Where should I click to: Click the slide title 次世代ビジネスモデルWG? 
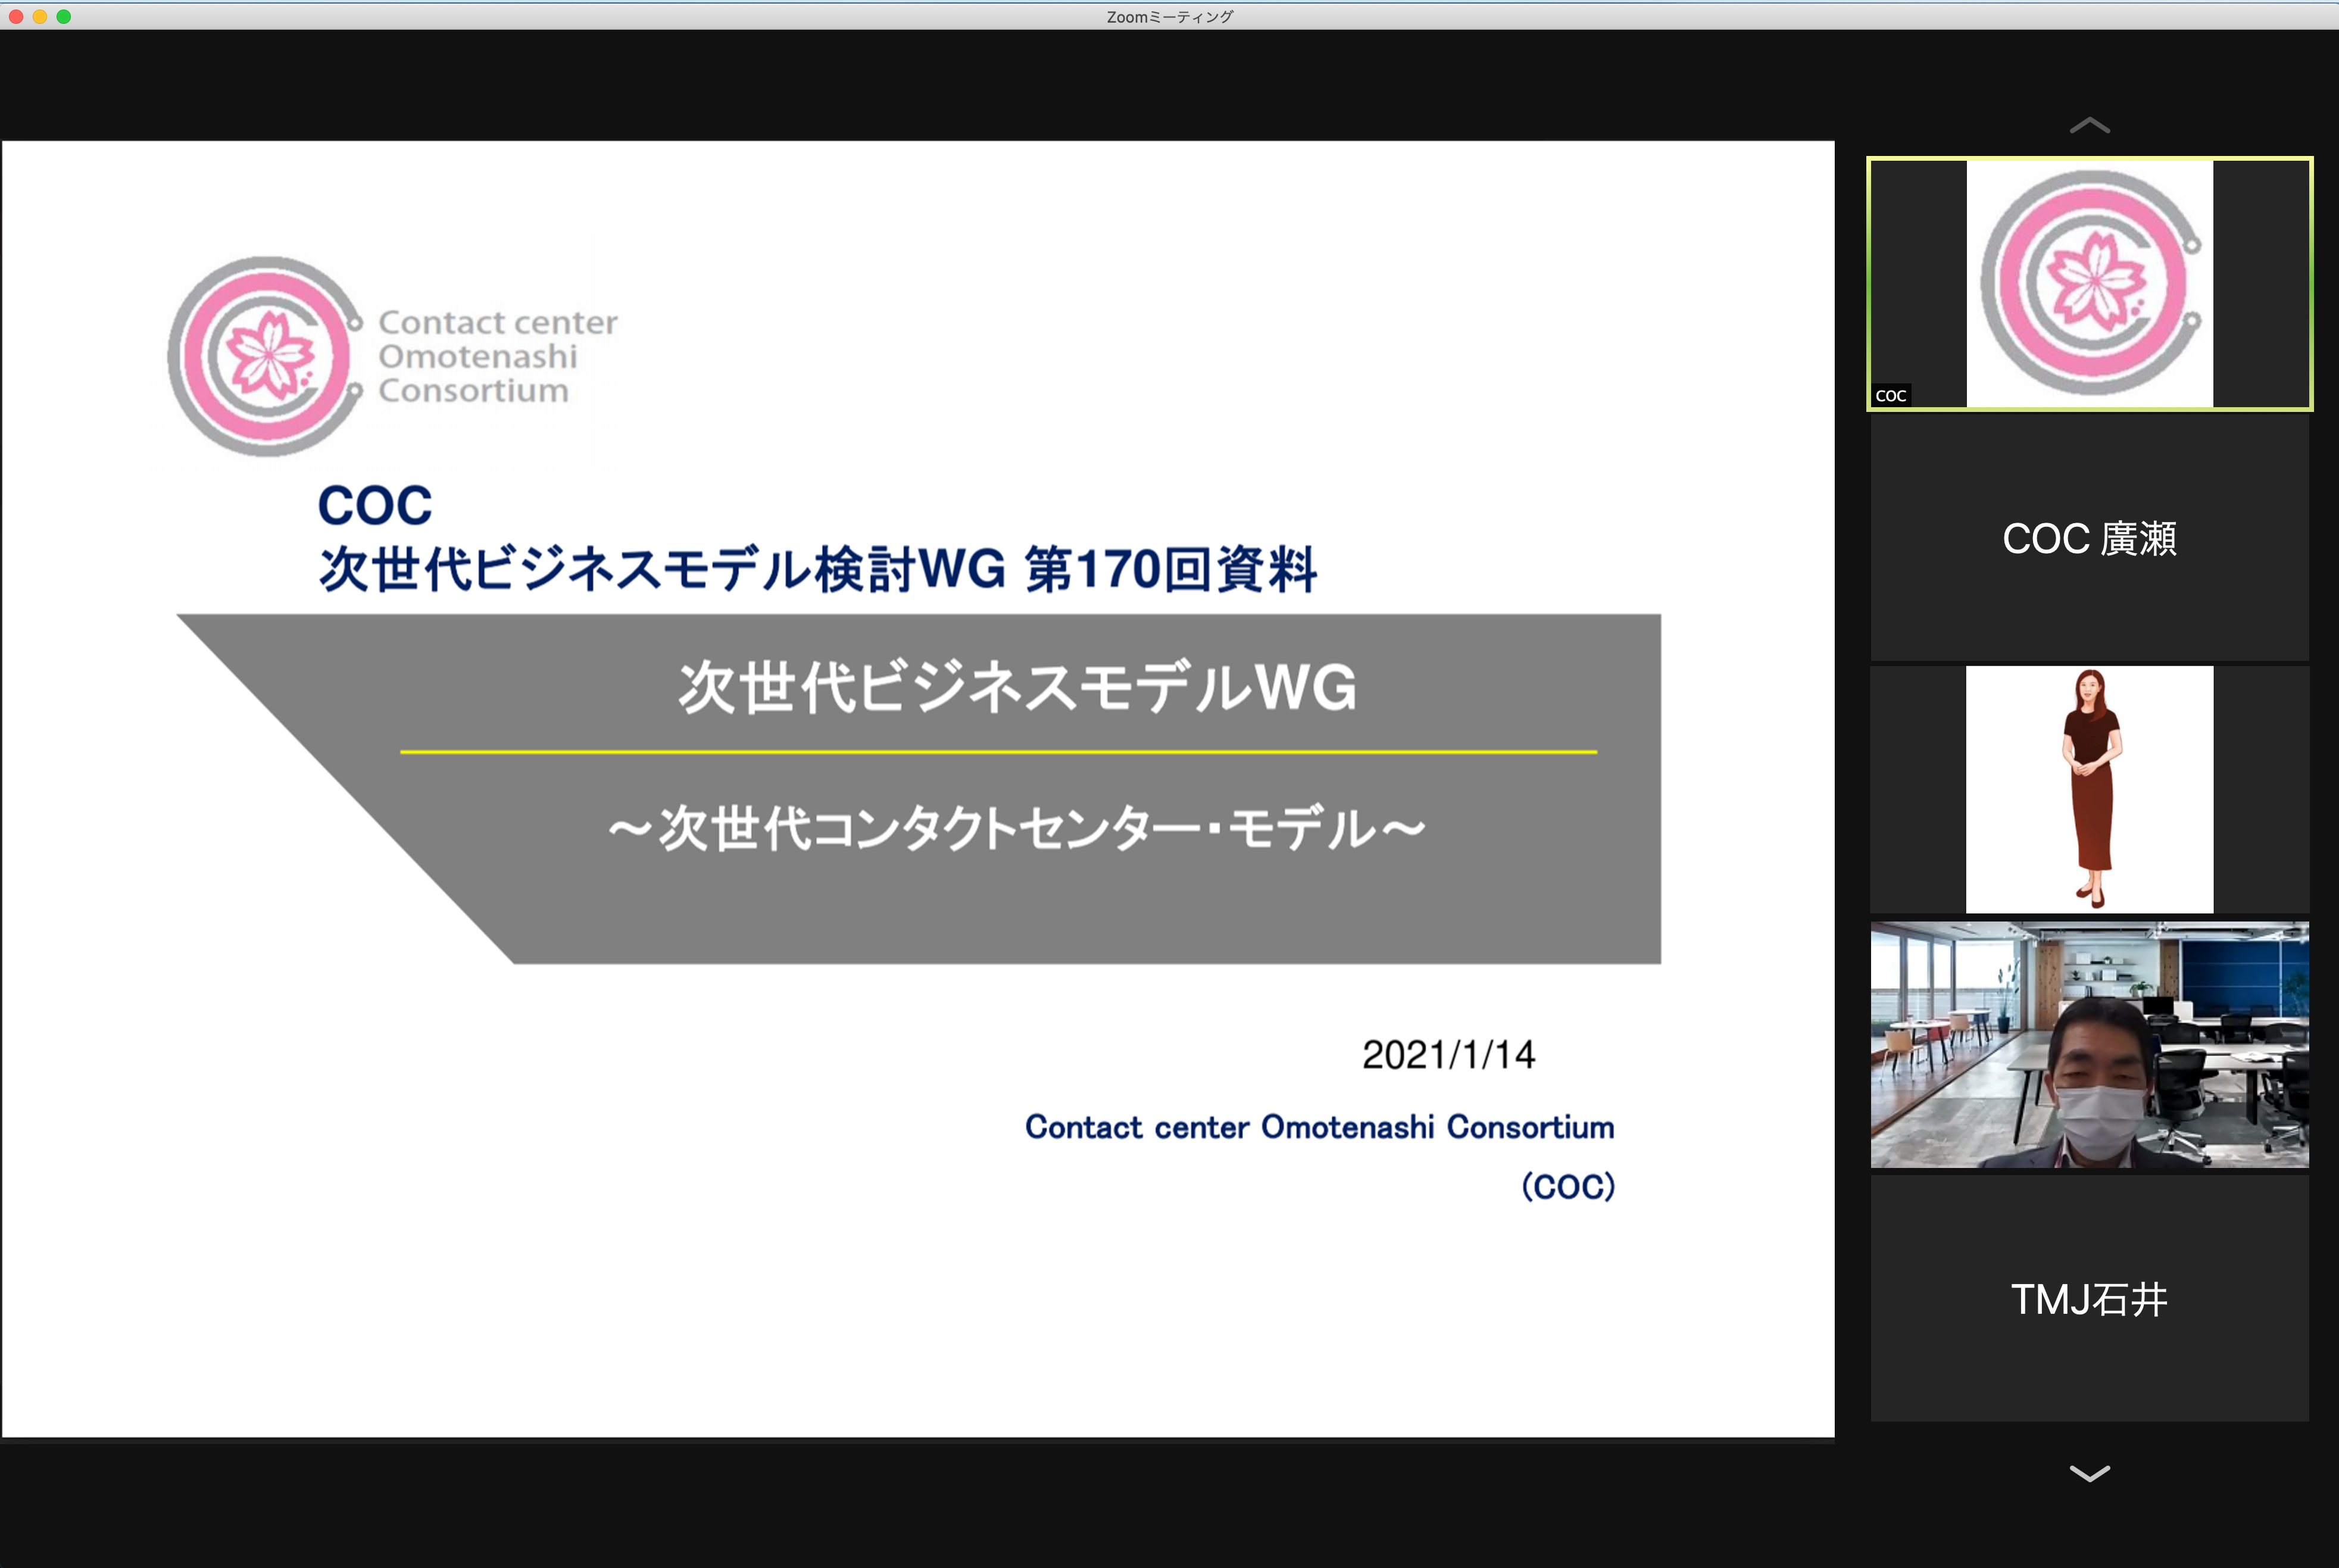pyautogui.click(x=1017, y=687)
